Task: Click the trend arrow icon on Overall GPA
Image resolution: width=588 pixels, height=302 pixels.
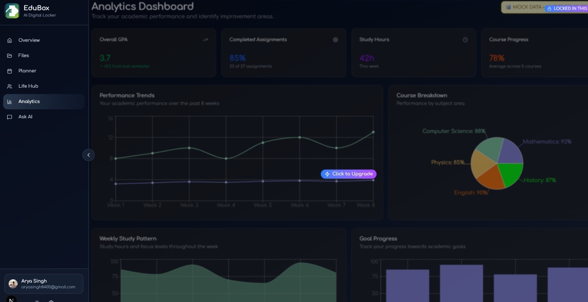Action: point(205,40)
